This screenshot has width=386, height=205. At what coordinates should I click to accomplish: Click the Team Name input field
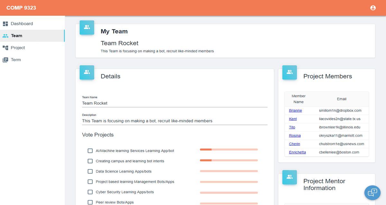(x=175, y=103)
